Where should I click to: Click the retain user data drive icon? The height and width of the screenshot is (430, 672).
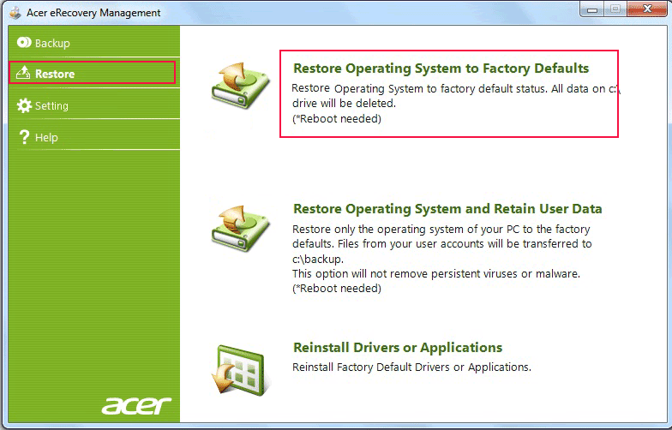(240, 228)
